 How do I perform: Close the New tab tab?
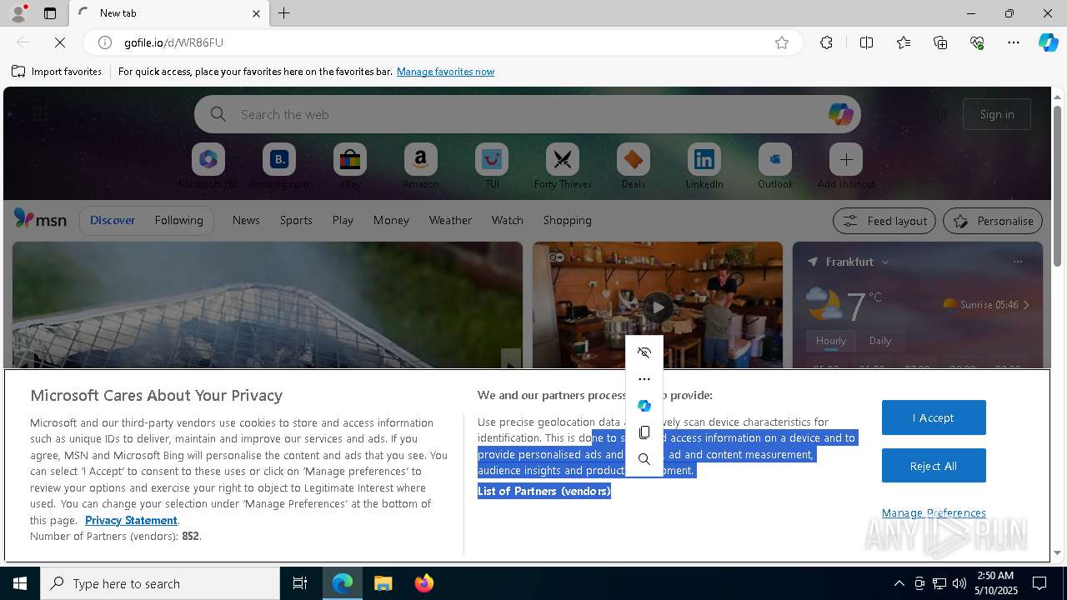tap(256, 13)
